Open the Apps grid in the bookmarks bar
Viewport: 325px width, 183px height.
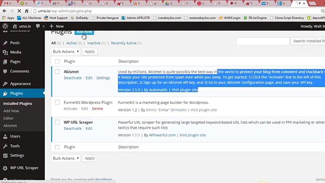[8, 18]
